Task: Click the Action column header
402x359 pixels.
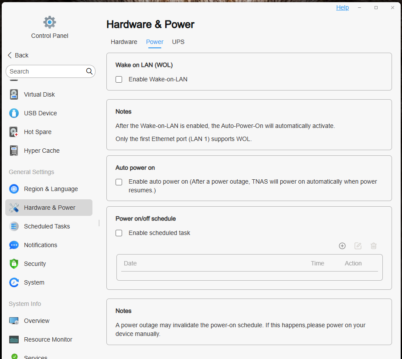Action: point(353,263)
